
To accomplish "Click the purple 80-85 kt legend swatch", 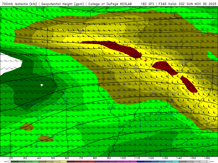I will click(x=98, y=162).
